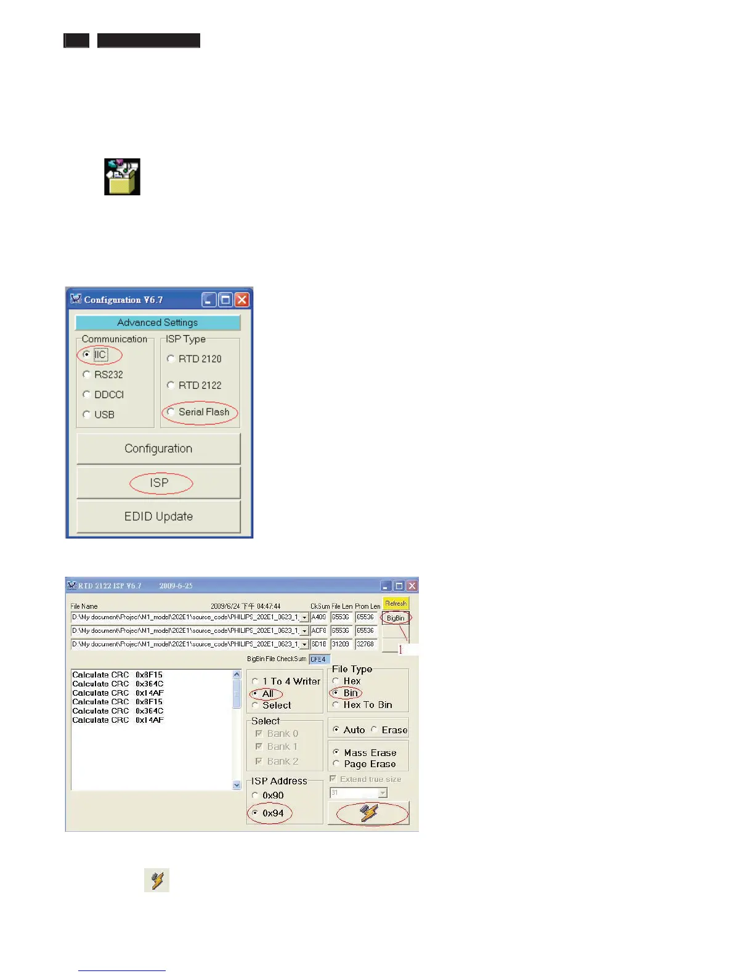754x976 pixels.
Task: Set file type to Hex To Bin
Action: [x=362, y=704]
